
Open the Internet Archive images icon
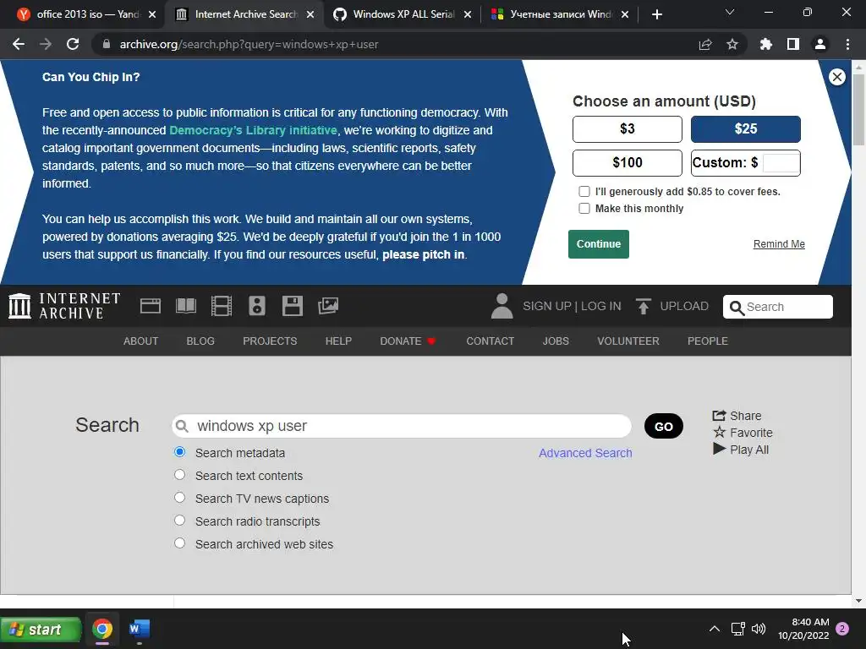click(x=328, y=306)
